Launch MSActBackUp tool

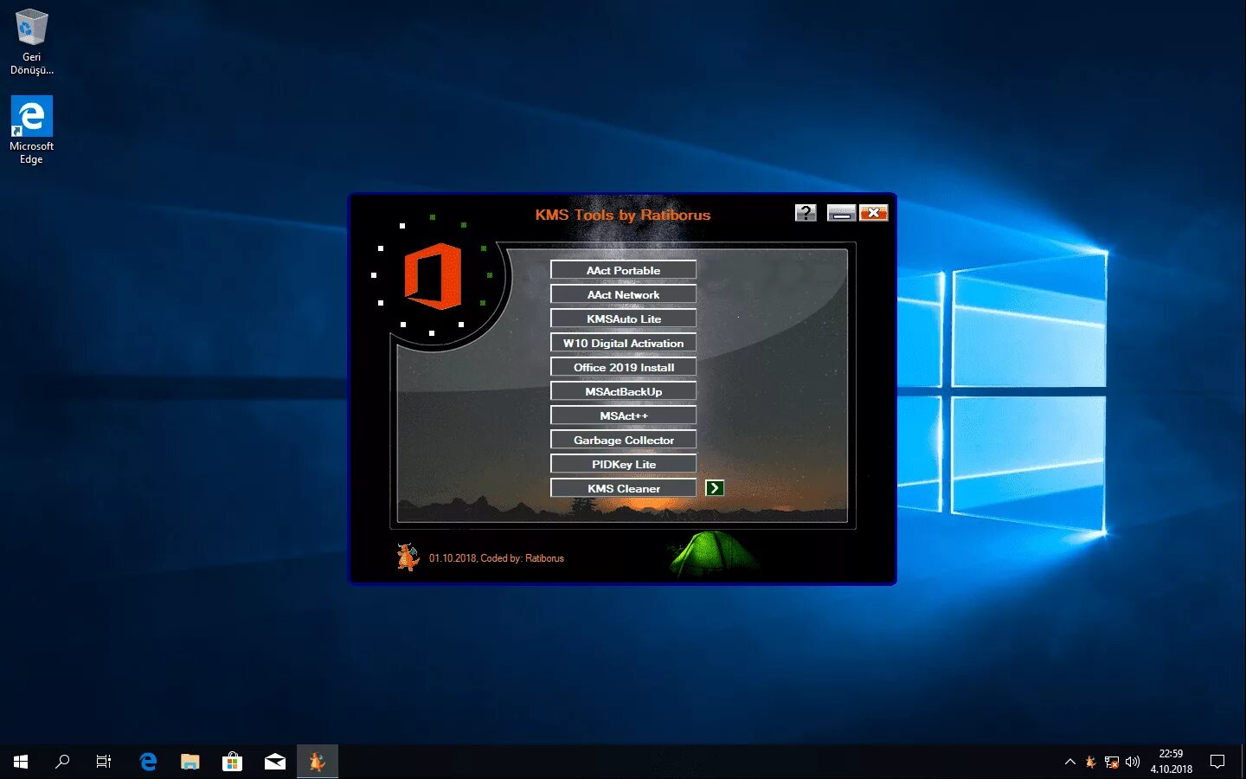623,391
